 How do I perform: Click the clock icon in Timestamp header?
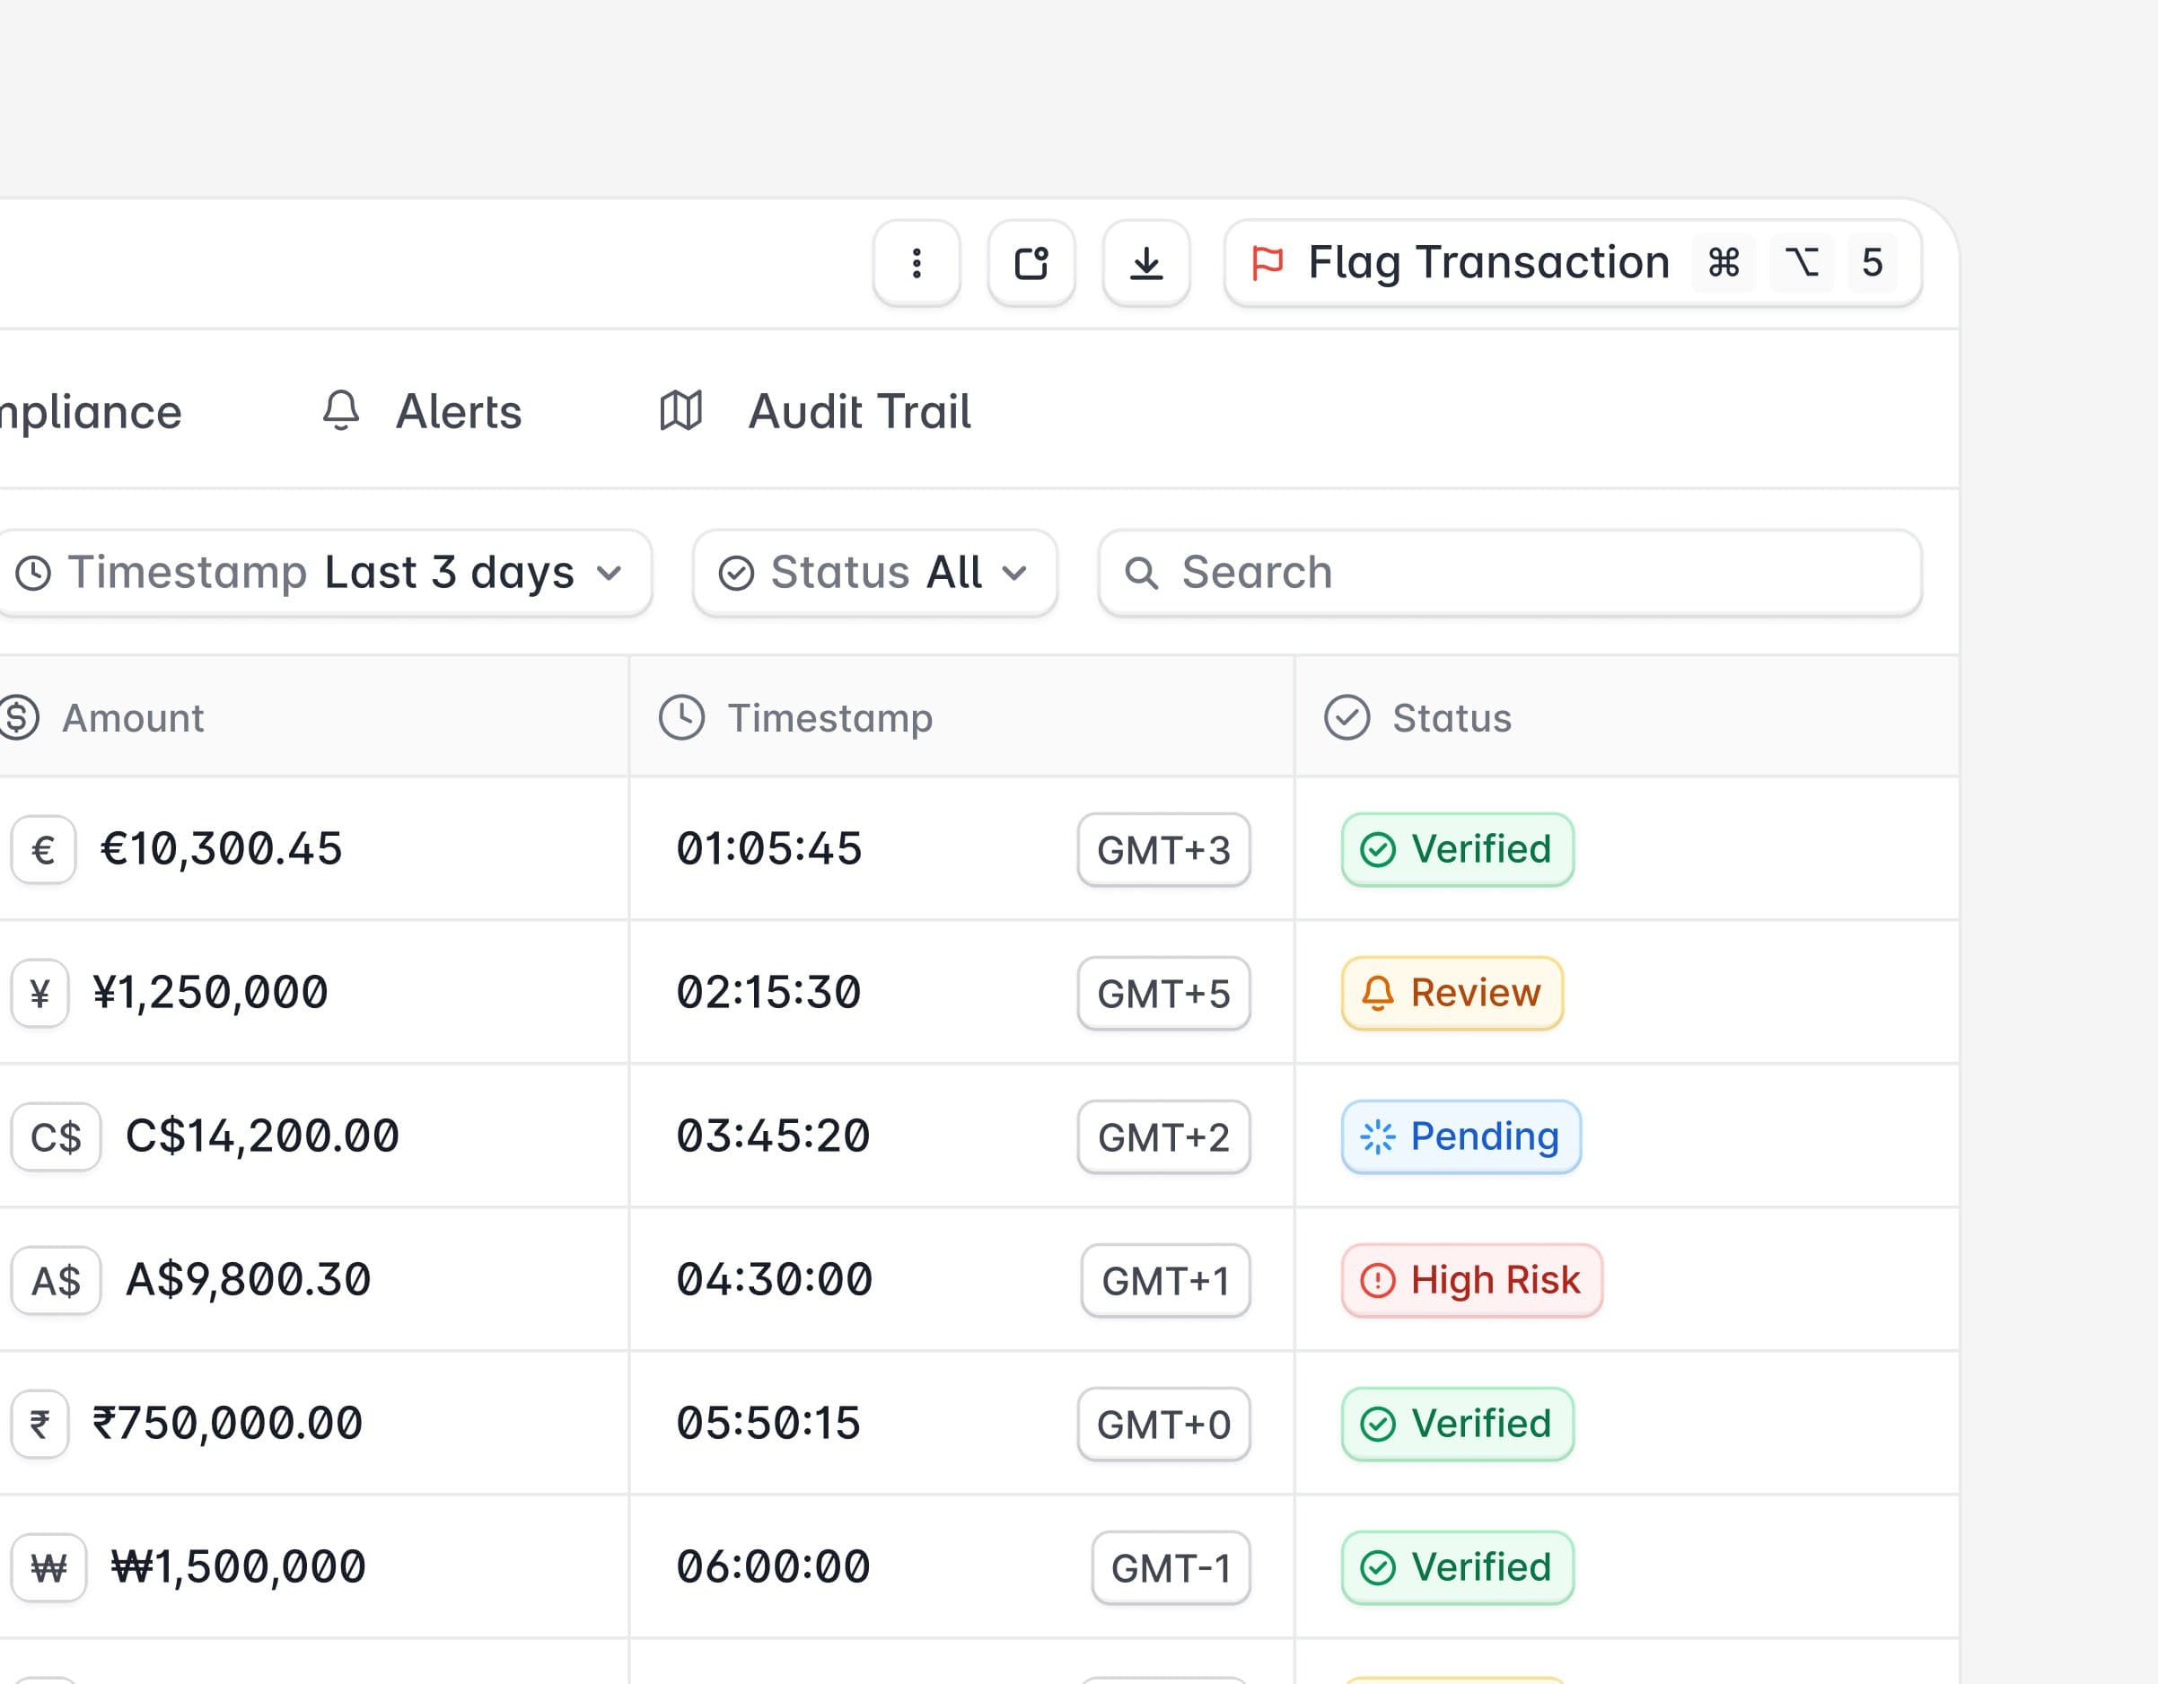pyautogui.click(x=682, y=717)
